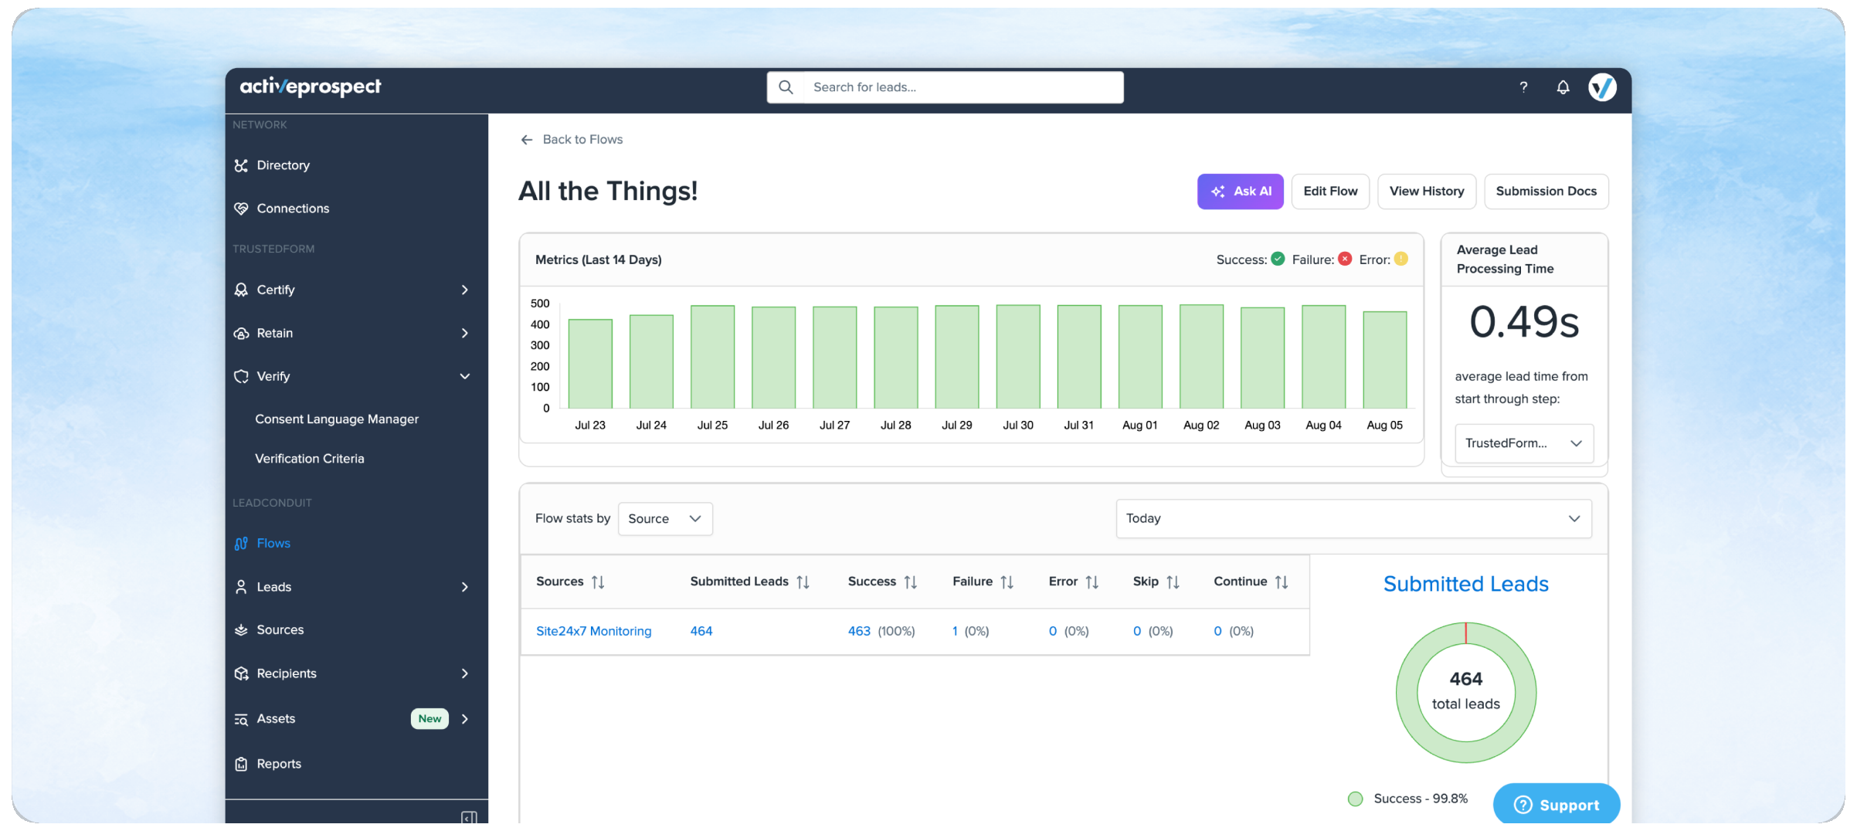Open the help question mark icon
Viewport: 1857px width, 831px height.
[x=1523, y=87]
